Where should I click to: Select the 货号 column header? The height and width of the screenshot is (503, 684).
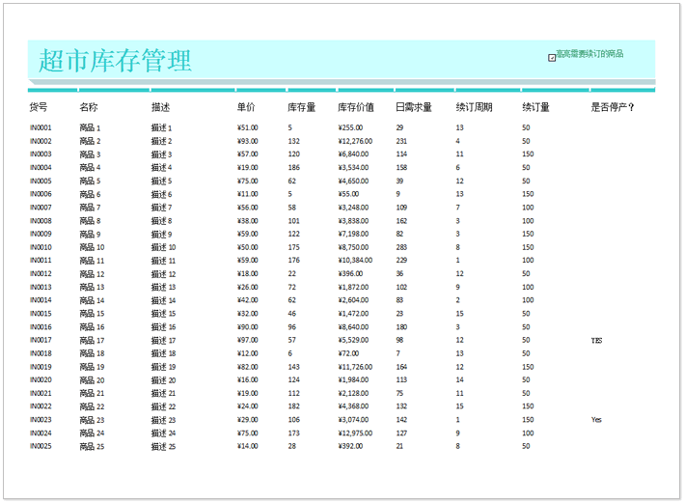tap(39, 107)
